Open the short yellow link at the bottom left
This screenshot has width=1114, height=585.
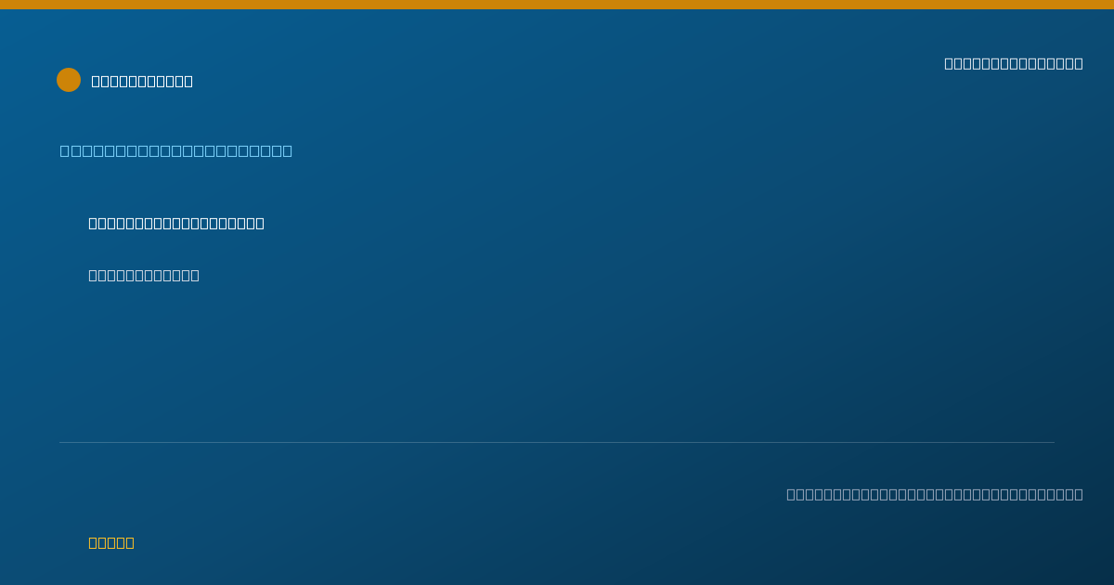coord(111,542)
